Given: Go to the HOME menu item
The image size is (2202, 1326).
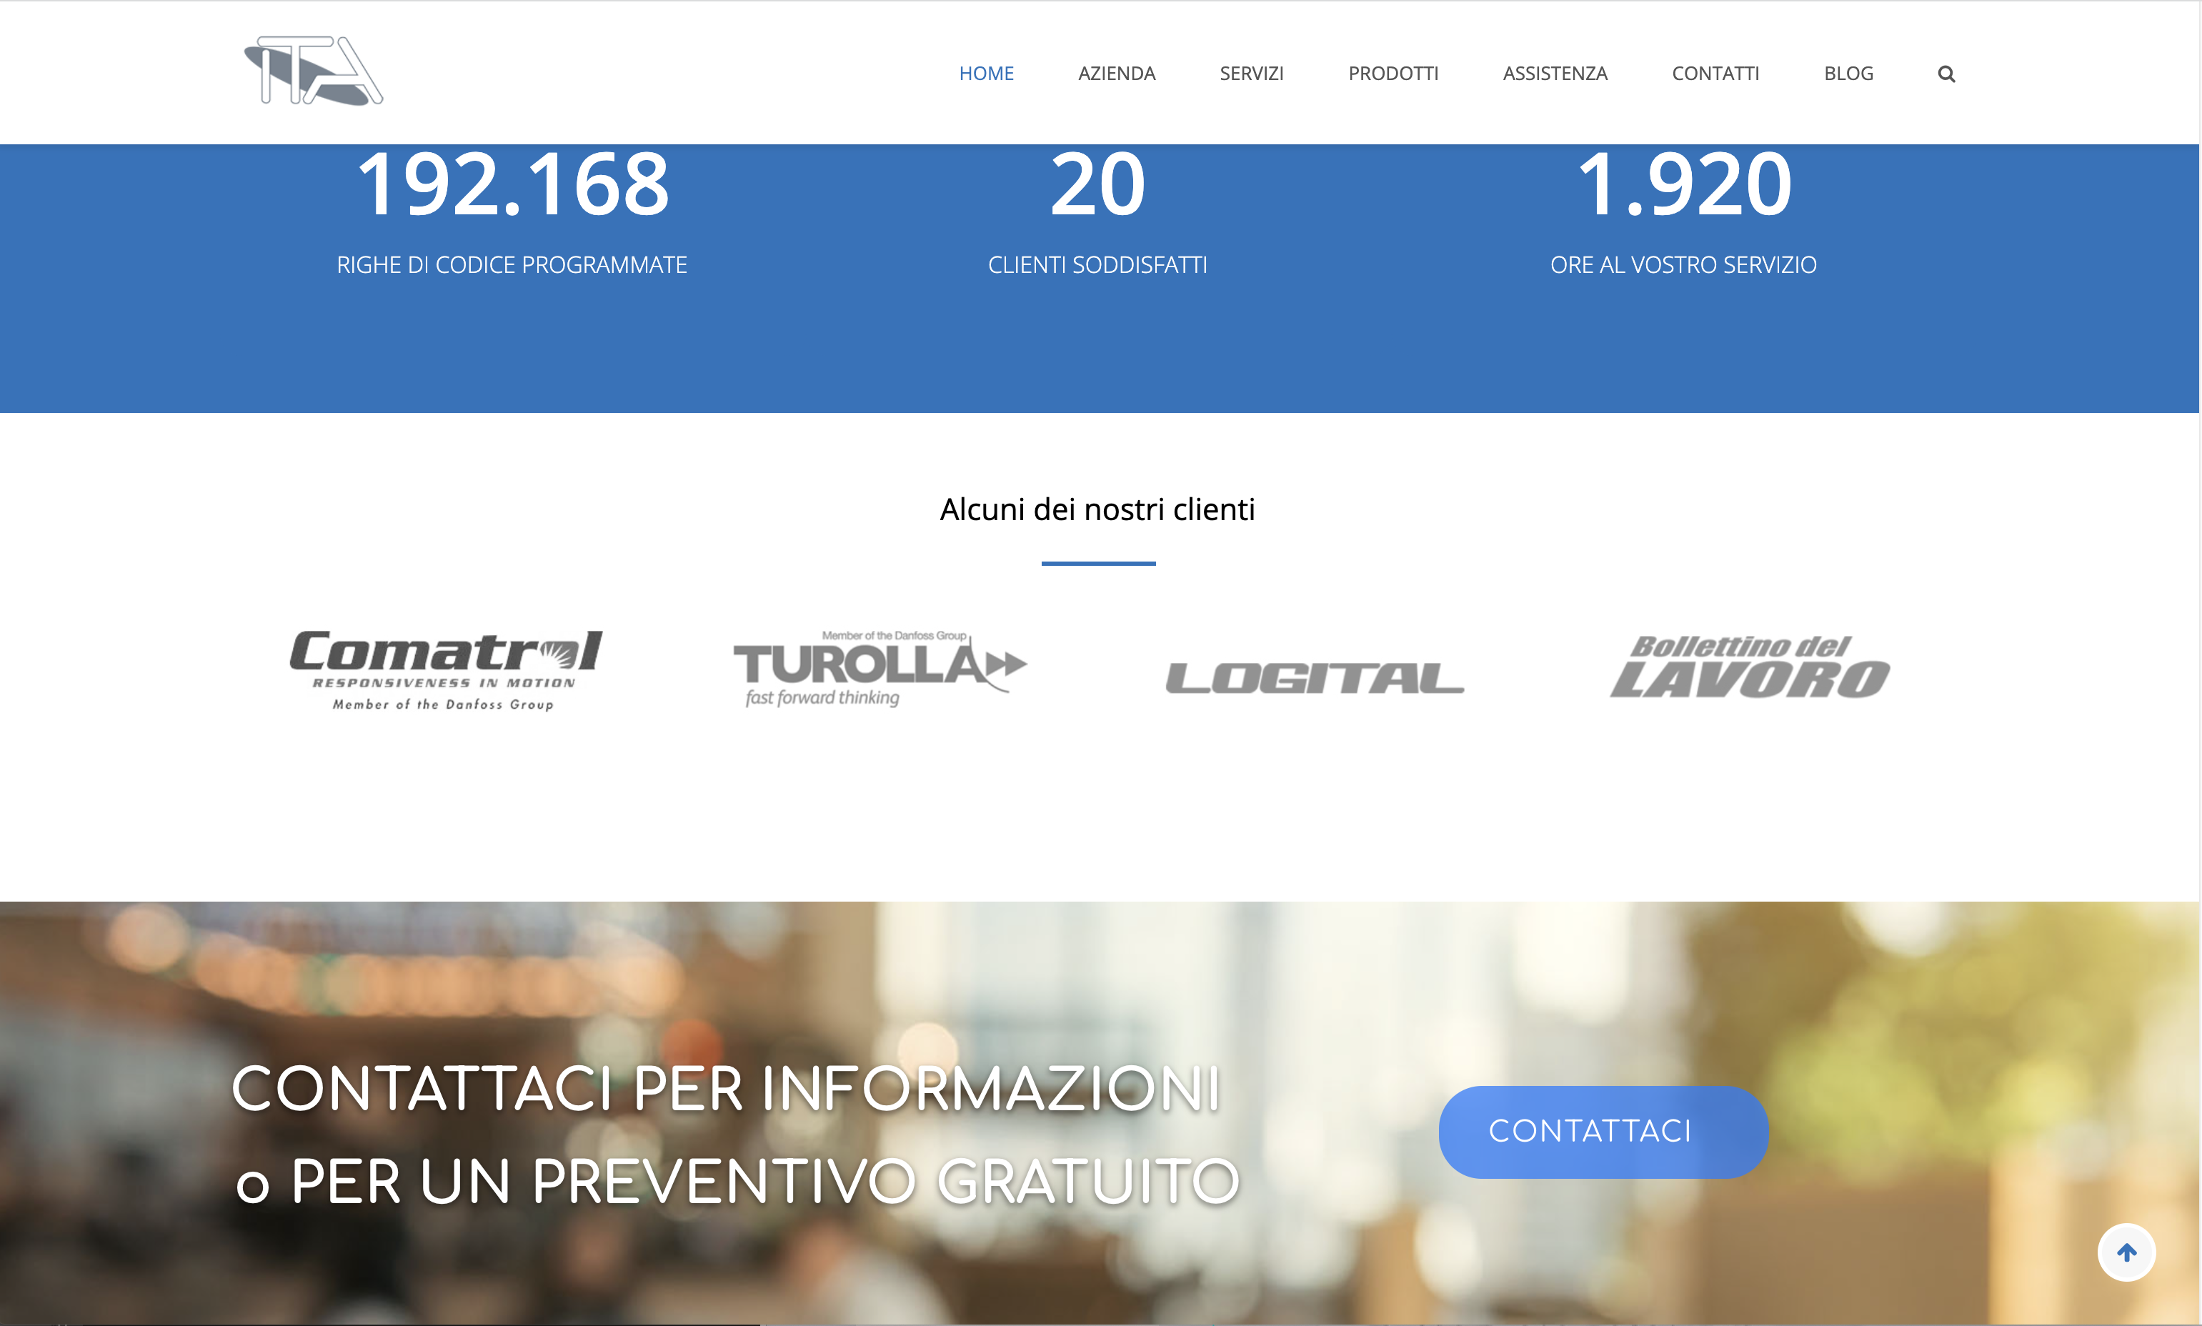Looking at the screenshot, I should click(x=986, y=74).
